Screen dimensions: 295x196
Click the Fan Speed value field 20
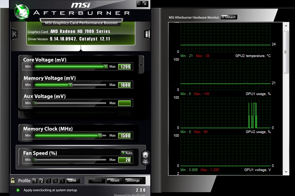[x=125, y=160]
